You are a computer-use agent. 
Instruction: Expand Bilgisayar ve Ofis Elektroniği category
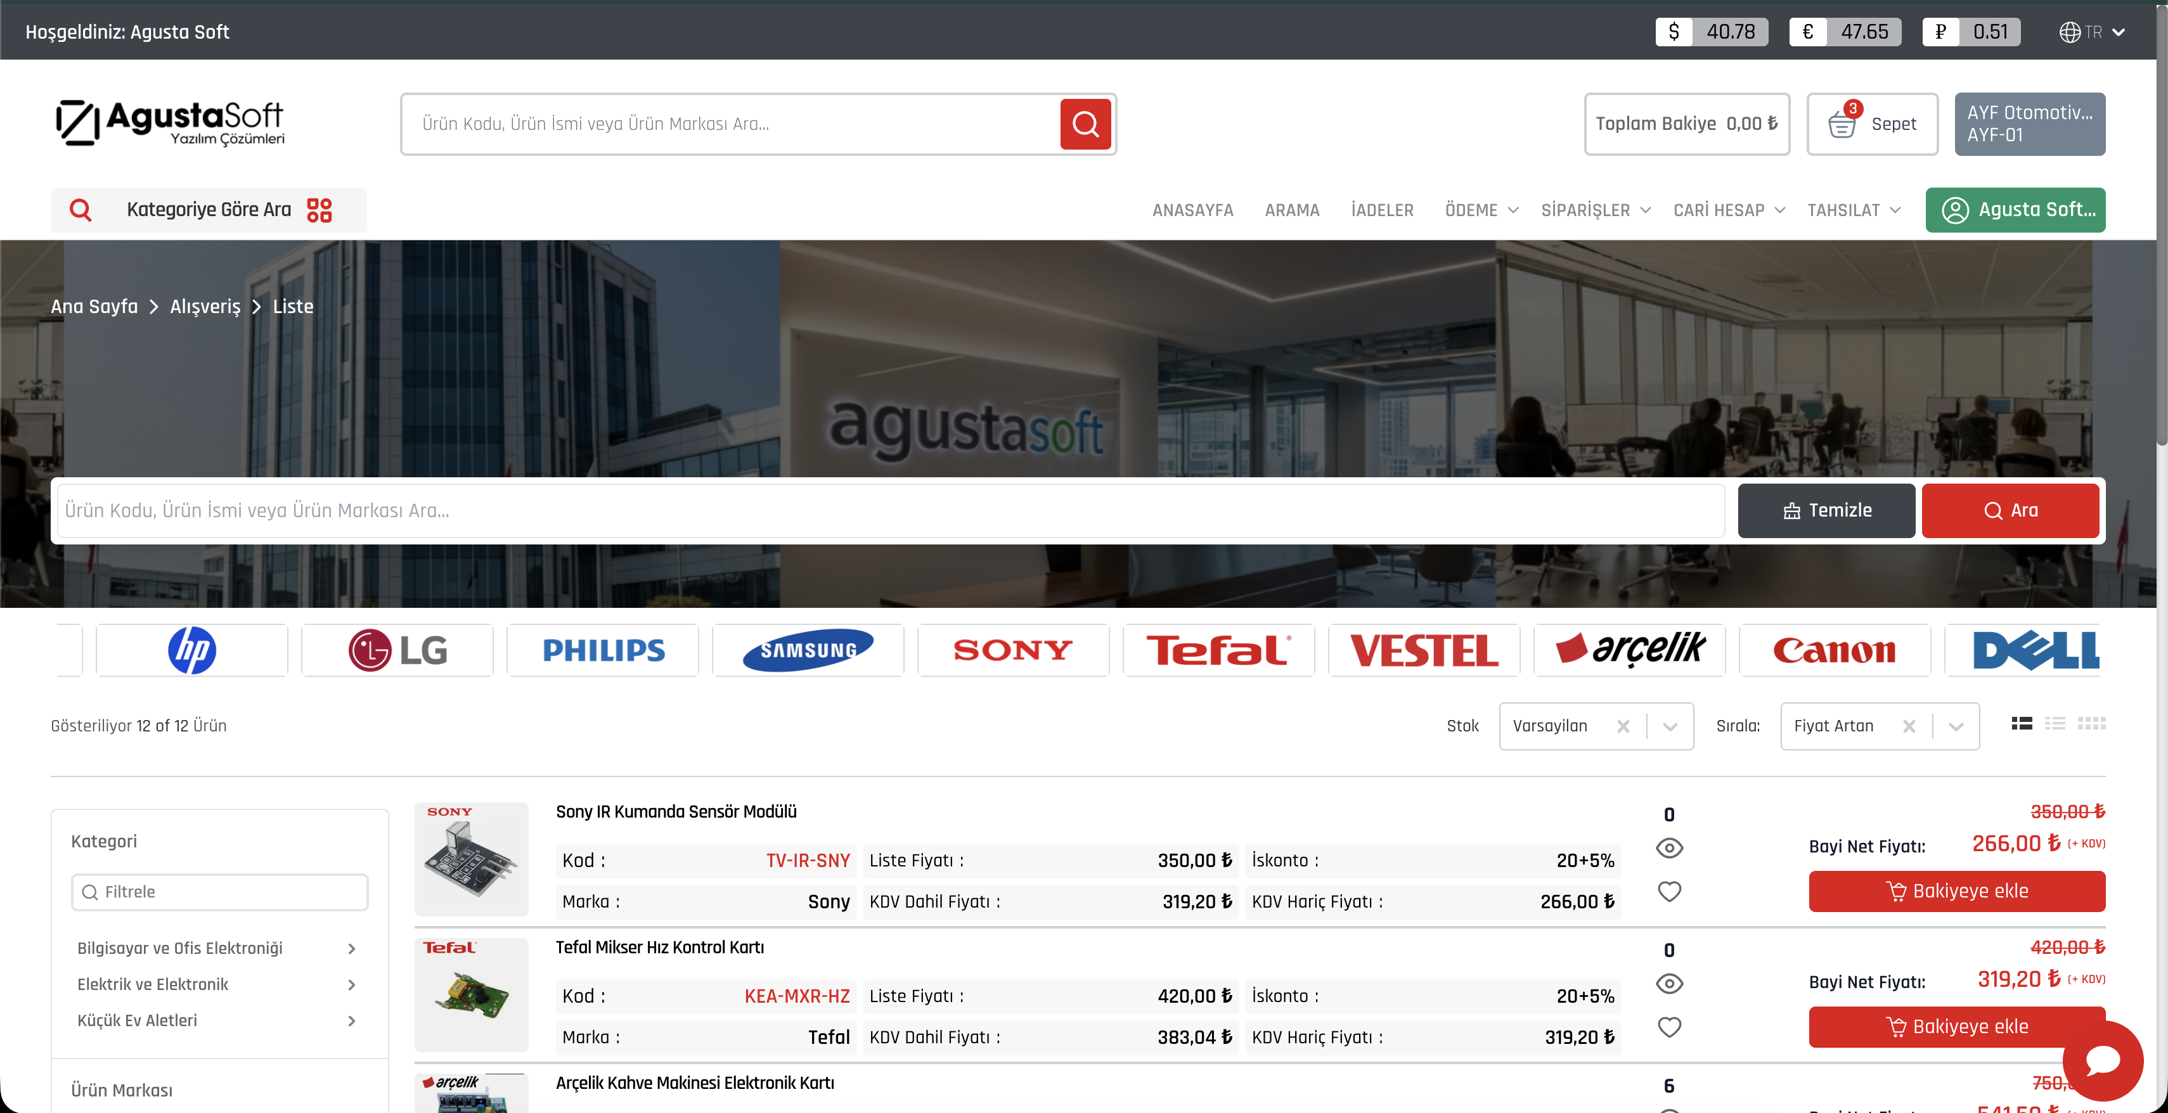pyautogui.click(x=352, y=949)
